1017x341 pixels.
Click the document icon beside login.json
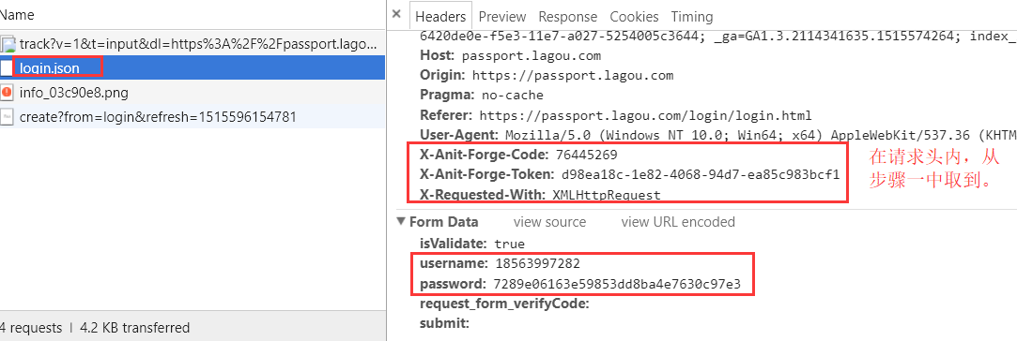pos(7,67)
